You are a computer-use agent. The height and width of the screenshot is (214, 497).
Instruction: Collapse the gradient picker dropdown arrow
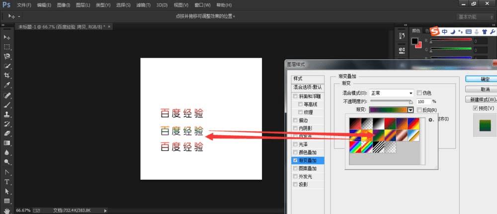click(x=411, y=110)
